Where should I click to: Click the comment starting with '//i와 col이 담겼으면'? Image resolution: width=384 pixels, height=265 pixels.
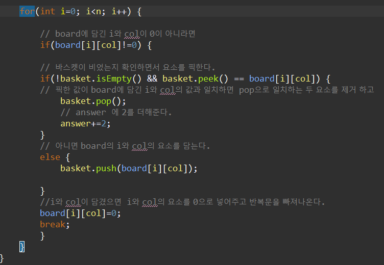pyautogui.click(x=182, y=202)
